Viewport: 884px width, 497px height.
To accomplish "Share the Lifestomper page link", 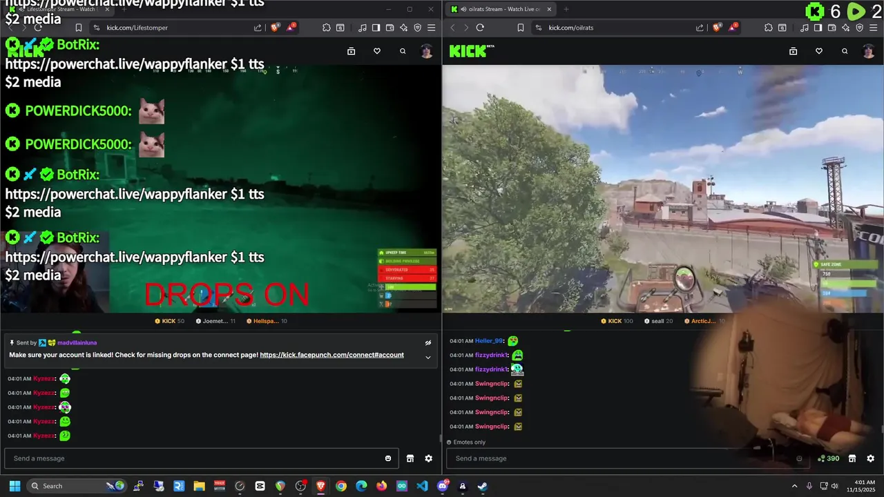I will (x=258, y=28).
